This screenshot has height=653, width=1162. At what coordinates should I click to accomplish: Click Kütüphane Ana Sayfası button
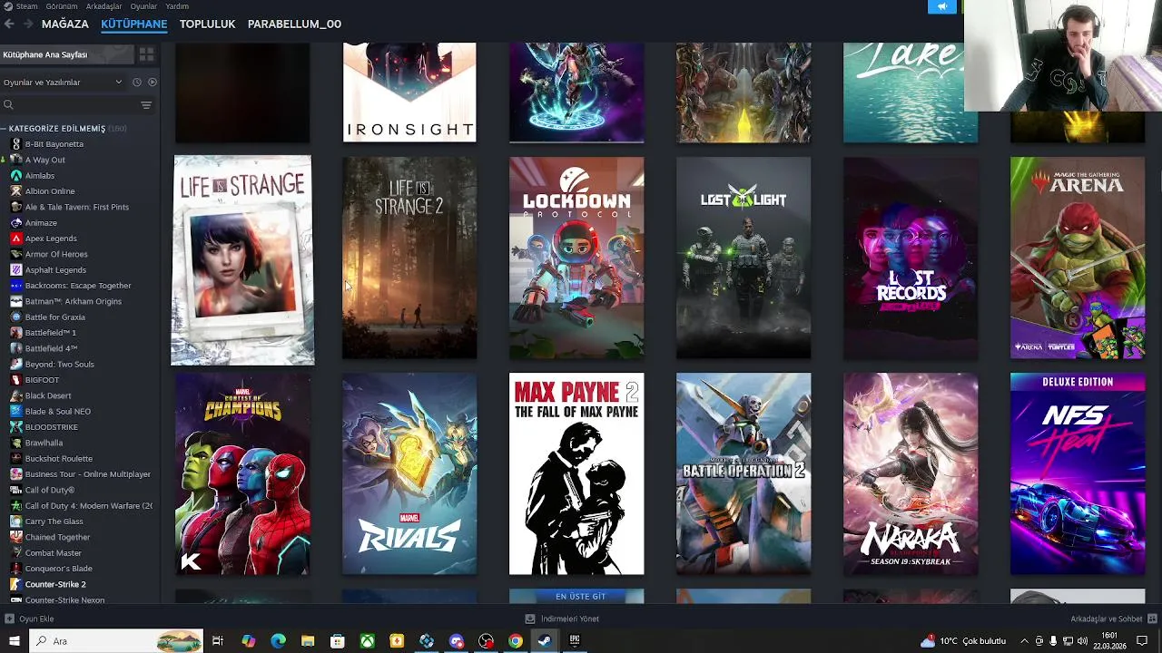[65, 55]
